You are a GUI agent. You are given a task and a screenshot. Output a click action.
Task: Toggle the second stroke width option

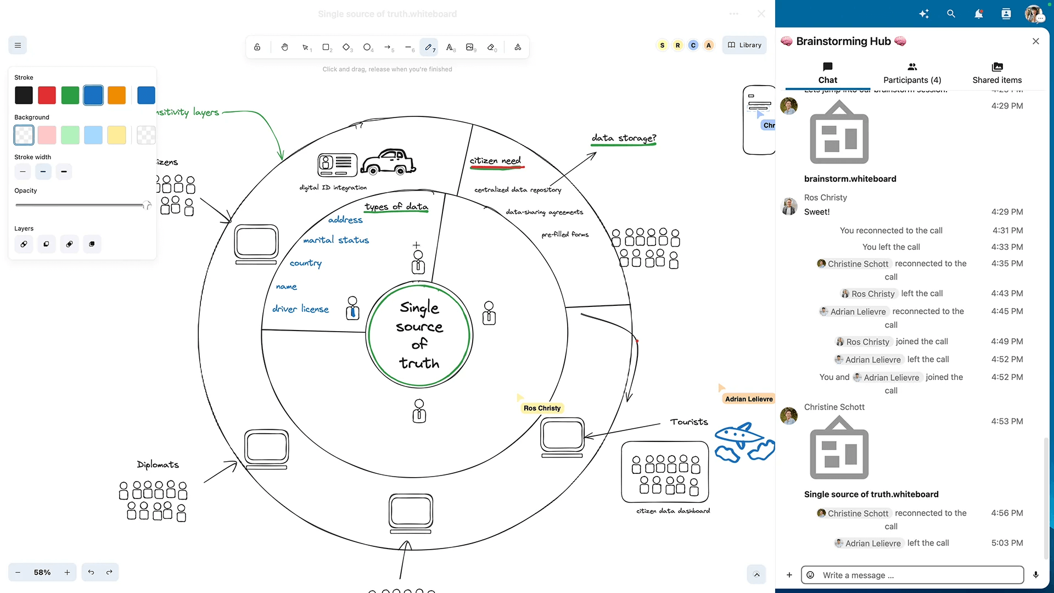[x=43, y=172]
